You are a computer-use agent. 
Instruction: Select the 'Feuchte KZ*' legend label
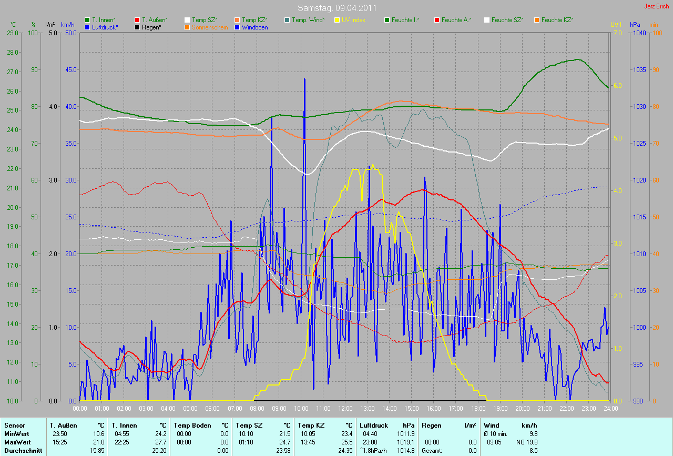pyautogui.click(x=557, y=20)
